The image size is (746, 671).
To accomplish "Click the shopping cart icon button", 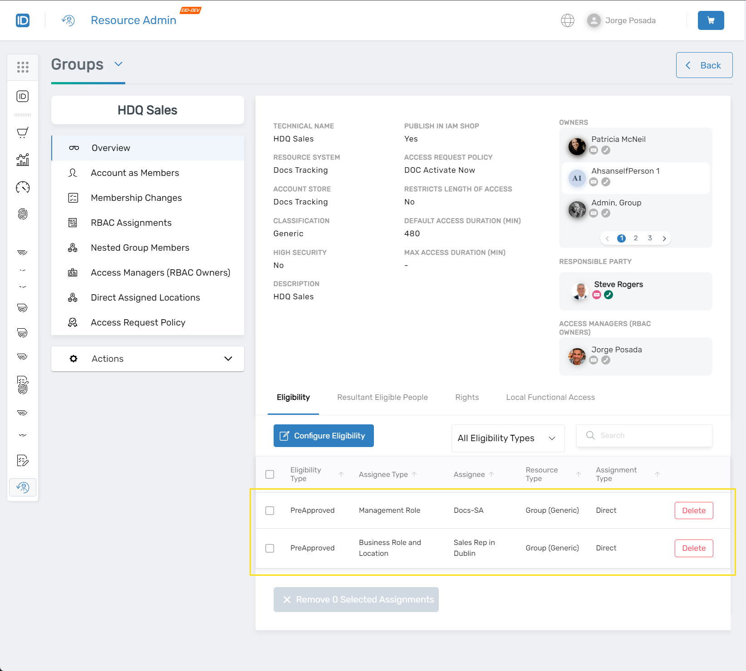I will [x=711, y=20].
